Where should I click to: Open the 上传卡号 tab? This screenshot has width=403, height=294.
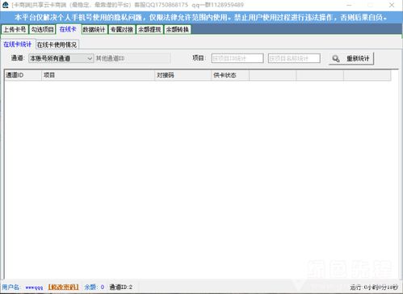[15, 29]
